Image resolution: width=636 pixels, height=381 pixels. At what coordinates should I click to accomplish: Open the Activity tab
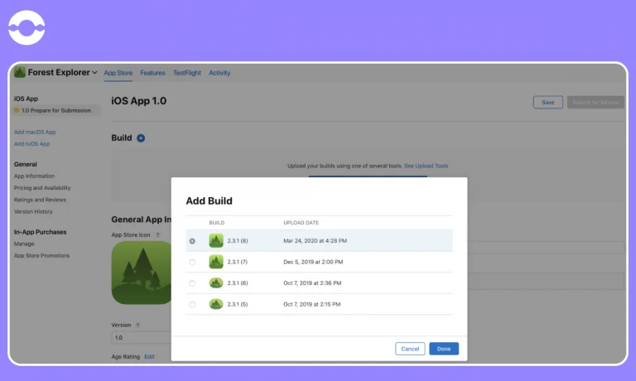(219, 73)
